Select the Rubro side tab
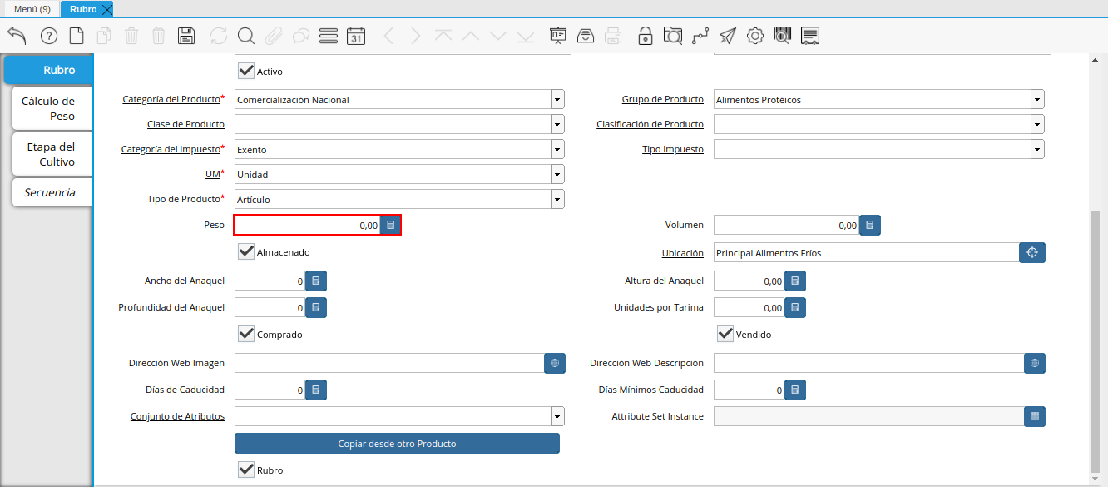The height and width of the screenshot is (487, 1108). click(47, 70)
